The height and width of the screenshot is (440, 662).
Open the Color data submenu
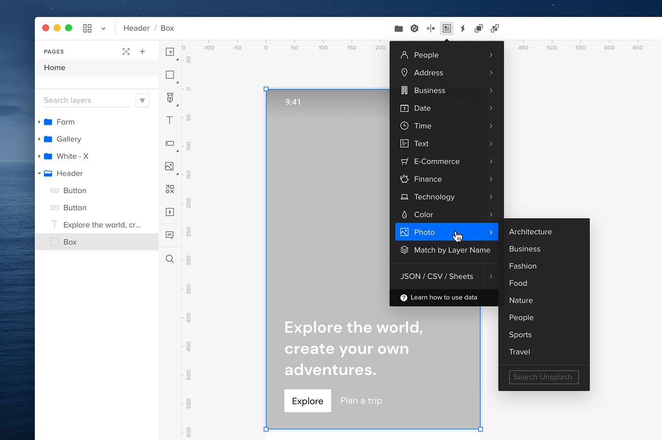click(446, 215)
